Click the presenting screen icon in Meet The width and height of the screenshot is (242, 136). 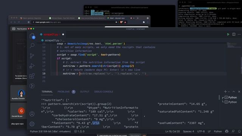pos(14,29)
